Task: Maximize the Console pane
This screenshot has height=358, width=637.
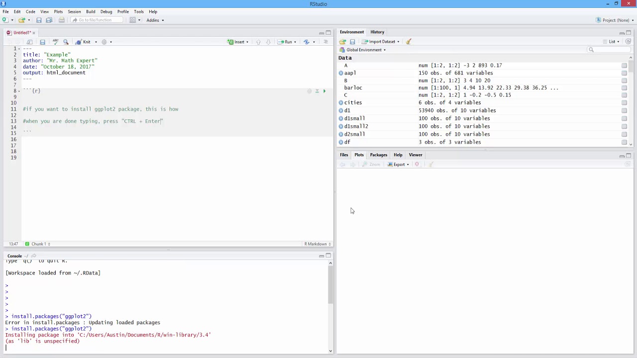Action: tap(328, 256)
